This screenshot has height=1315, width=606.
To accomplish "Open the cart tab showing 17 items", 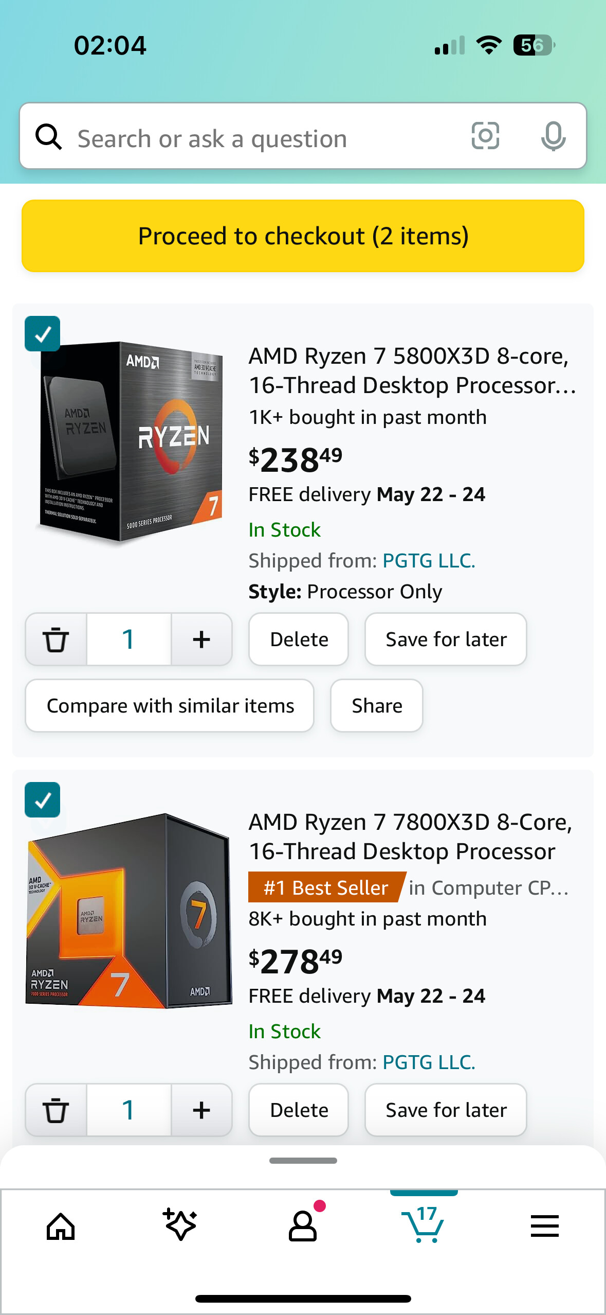I will [x=423, y=1225].
